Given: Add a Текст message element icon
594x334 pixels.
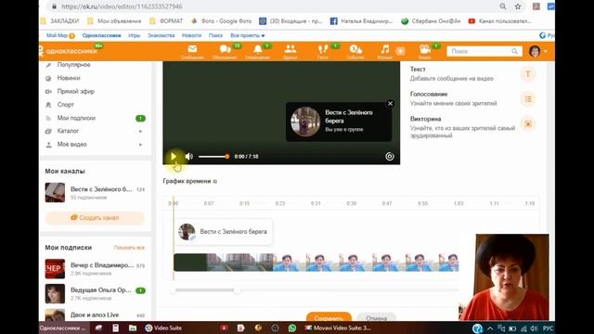Looking at the screenshot, I should (x=528, y=74).
